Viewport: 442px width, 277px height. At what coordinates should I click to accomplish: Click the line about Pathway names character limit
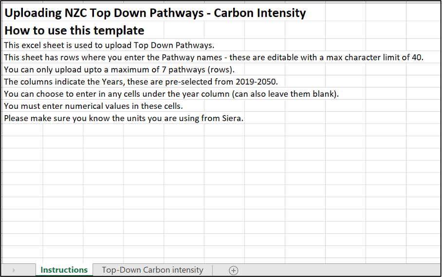[x=213, y=57]
